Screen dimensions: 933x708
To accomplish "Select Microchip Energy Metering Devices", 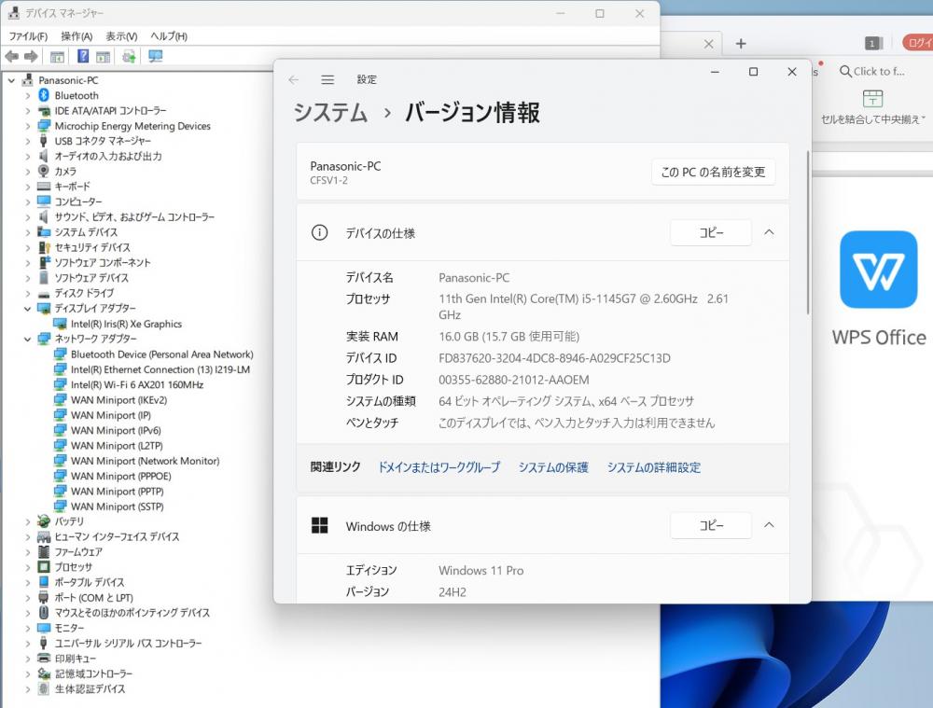I will pyautogui.click(x=132, y=126).
